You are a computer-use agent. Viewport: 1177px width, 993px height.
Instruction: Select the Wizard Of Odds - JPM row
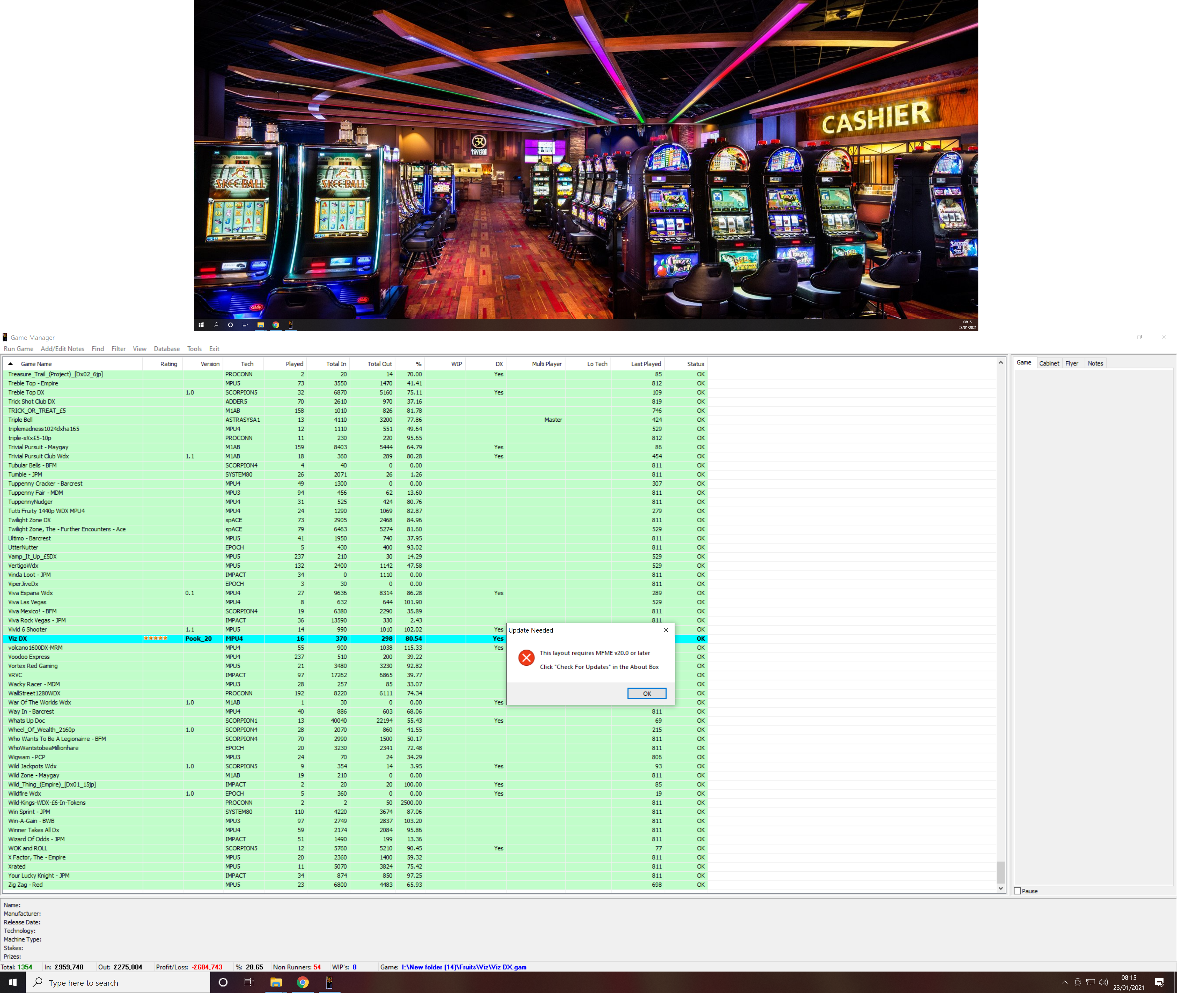(355, 839)
